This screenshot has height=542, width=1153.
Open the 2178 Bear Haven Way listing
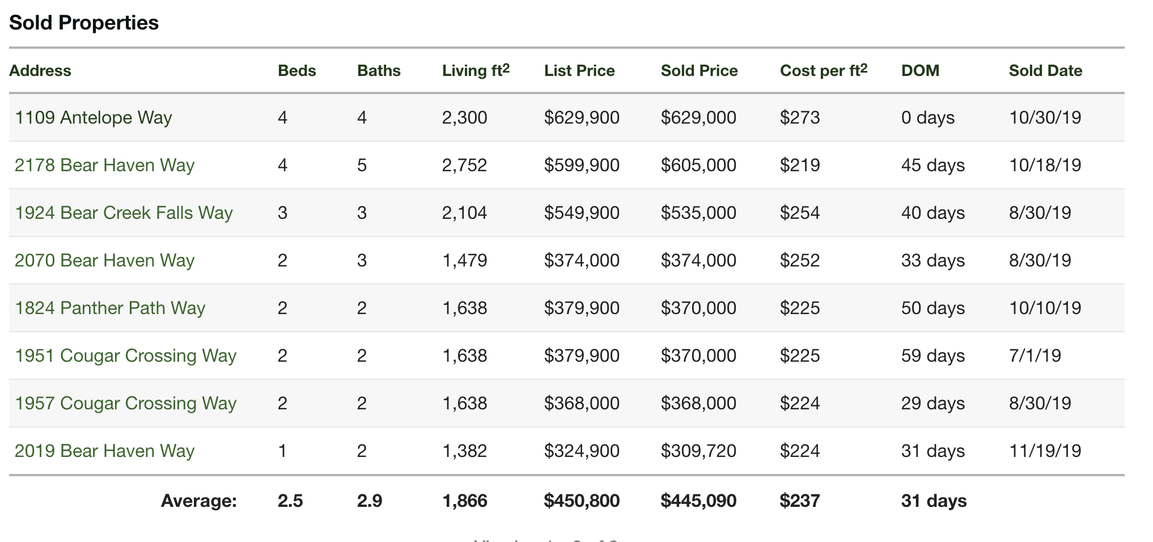104,165
